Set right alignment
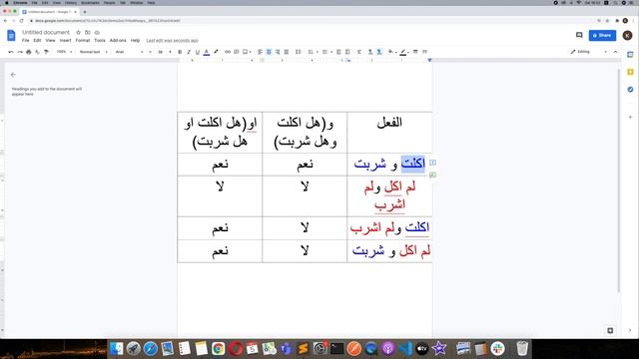 click(x=278, y=52)
